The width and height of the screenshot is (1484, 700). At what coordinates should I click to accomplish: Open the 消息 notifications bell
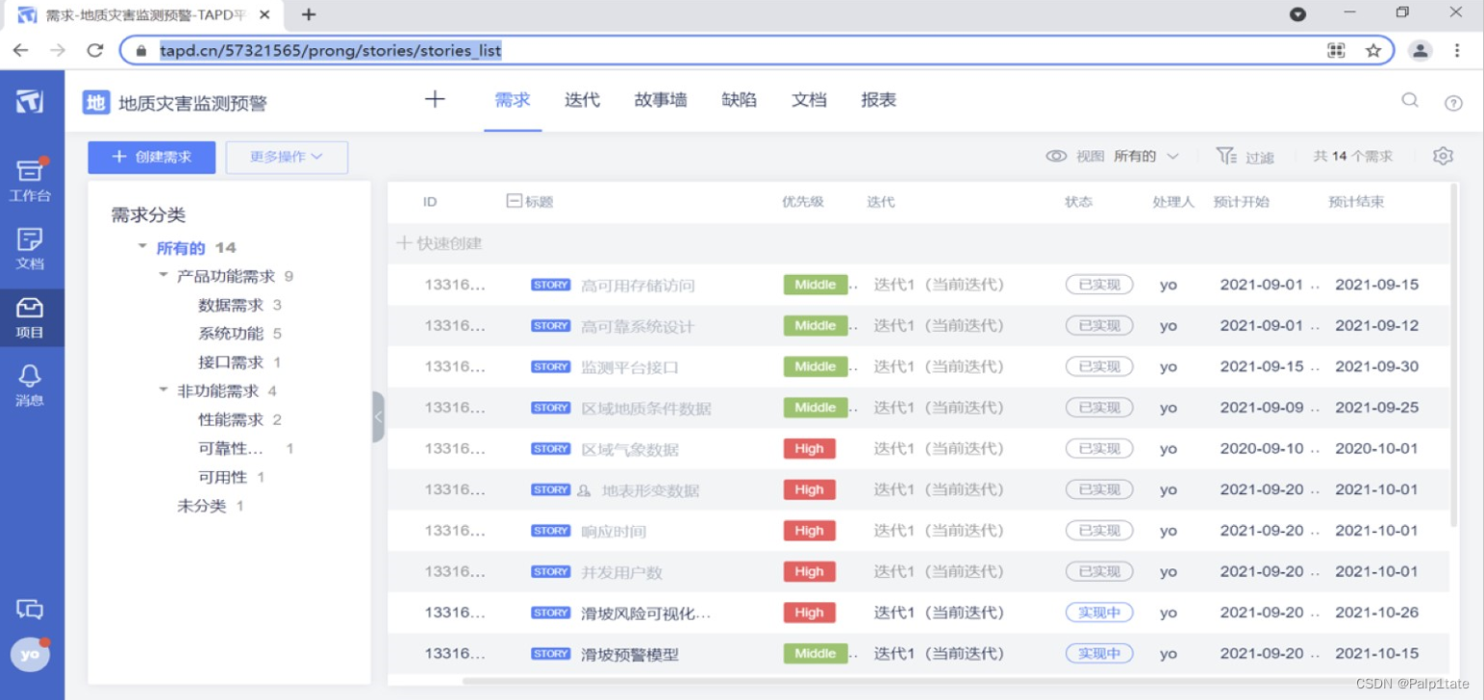coord(30,386)
